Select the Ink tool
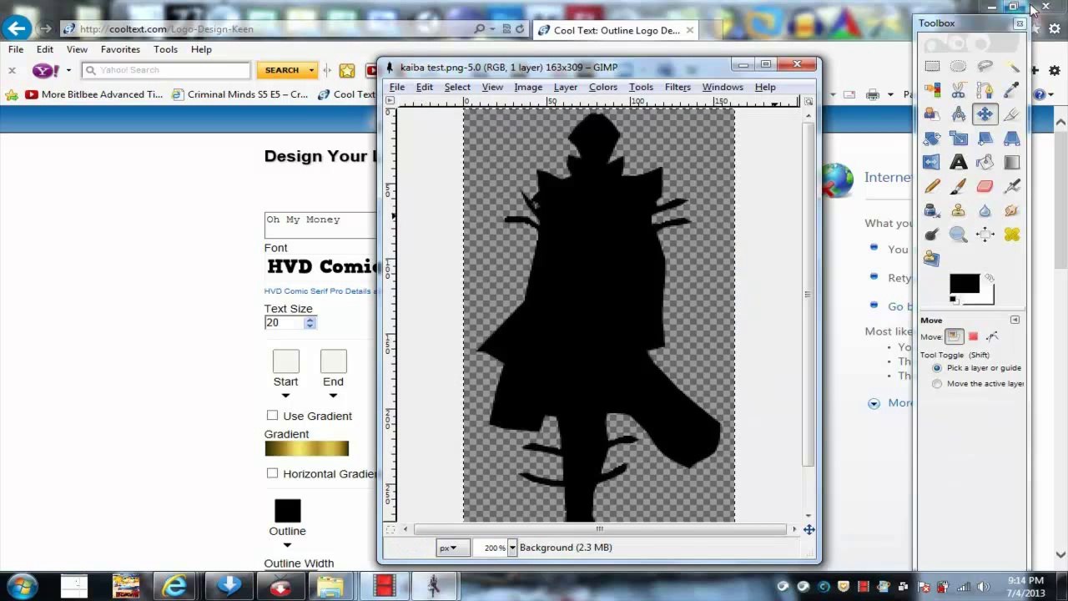The image size is (1068, 601). point(932,210)
